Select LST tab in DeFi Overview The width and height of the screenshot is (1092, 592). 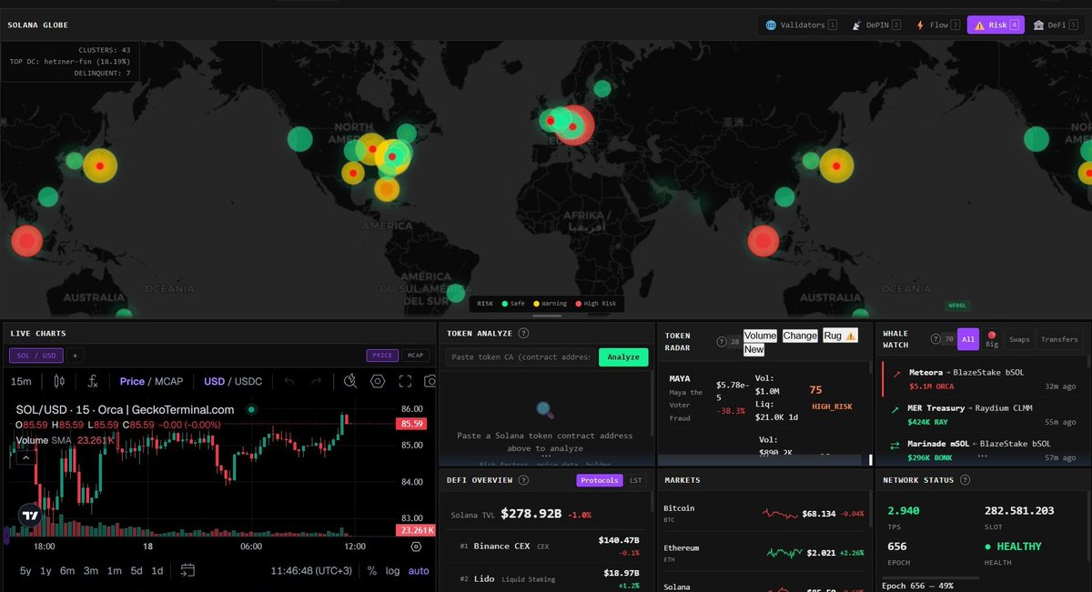(636, 480)
